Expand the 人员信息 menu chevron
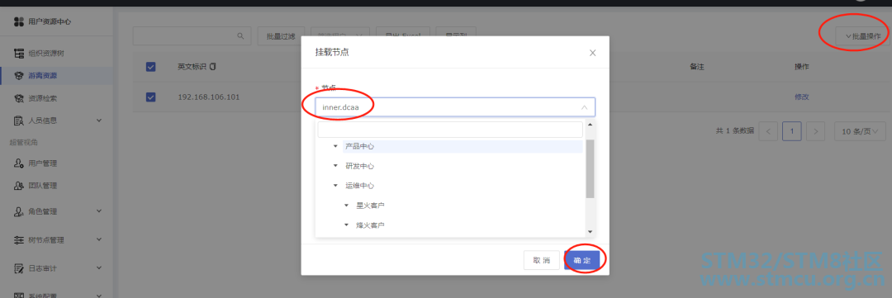Viewport: 892px width, 298px height. click(99, 121)
